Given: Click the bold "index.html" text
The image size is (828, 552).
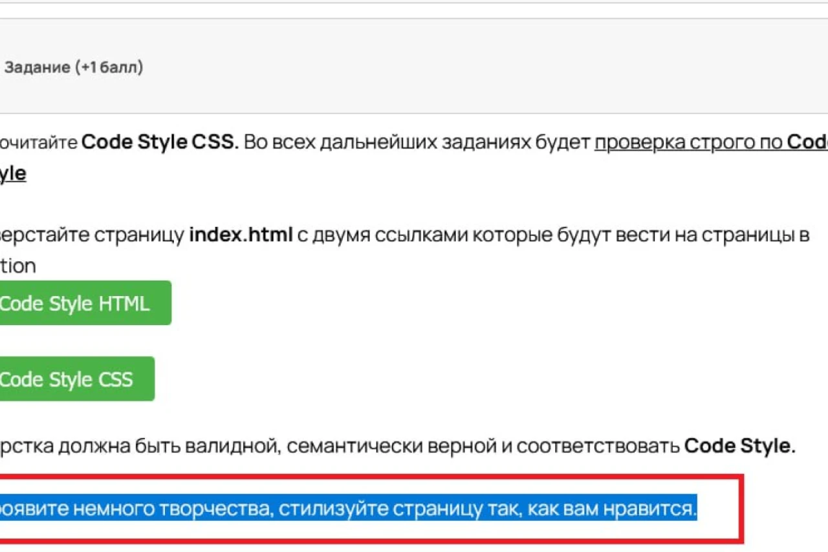Looking at the screenshot, I should click(x=241, y=234).
